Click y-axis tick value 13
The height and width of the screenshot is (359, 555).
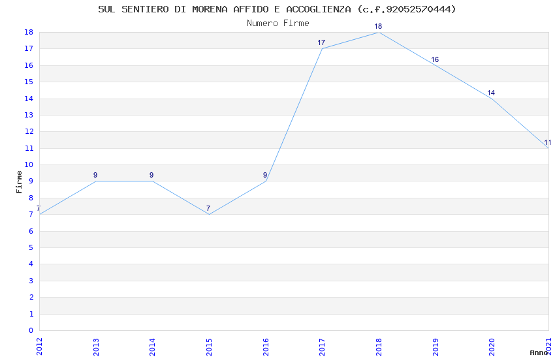point(29,115)
